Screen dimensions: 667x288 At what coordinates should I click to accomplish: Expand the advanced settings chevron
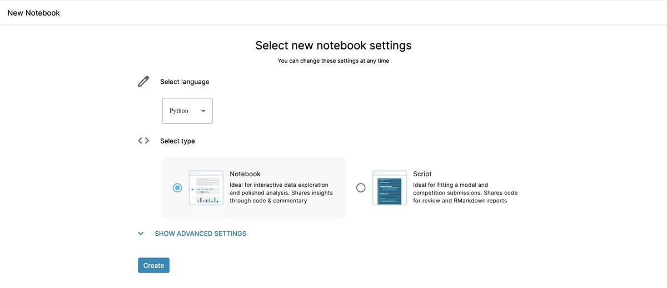click(x=141, y=234)
